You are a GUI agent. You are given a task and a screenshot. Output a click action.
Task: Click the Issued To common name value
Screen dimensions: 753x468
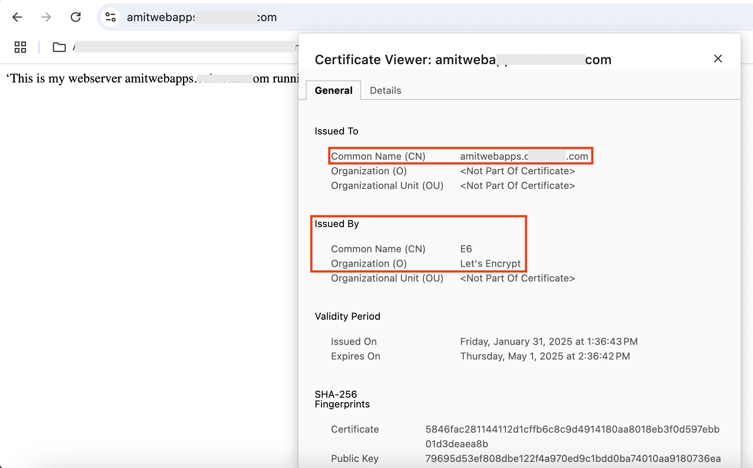pos(524,156)
